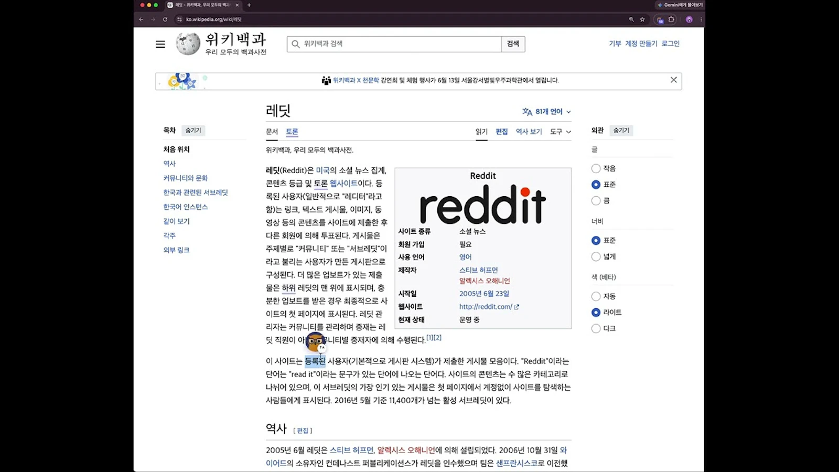Jump to 외부 링크 section

tap(176, 250)
